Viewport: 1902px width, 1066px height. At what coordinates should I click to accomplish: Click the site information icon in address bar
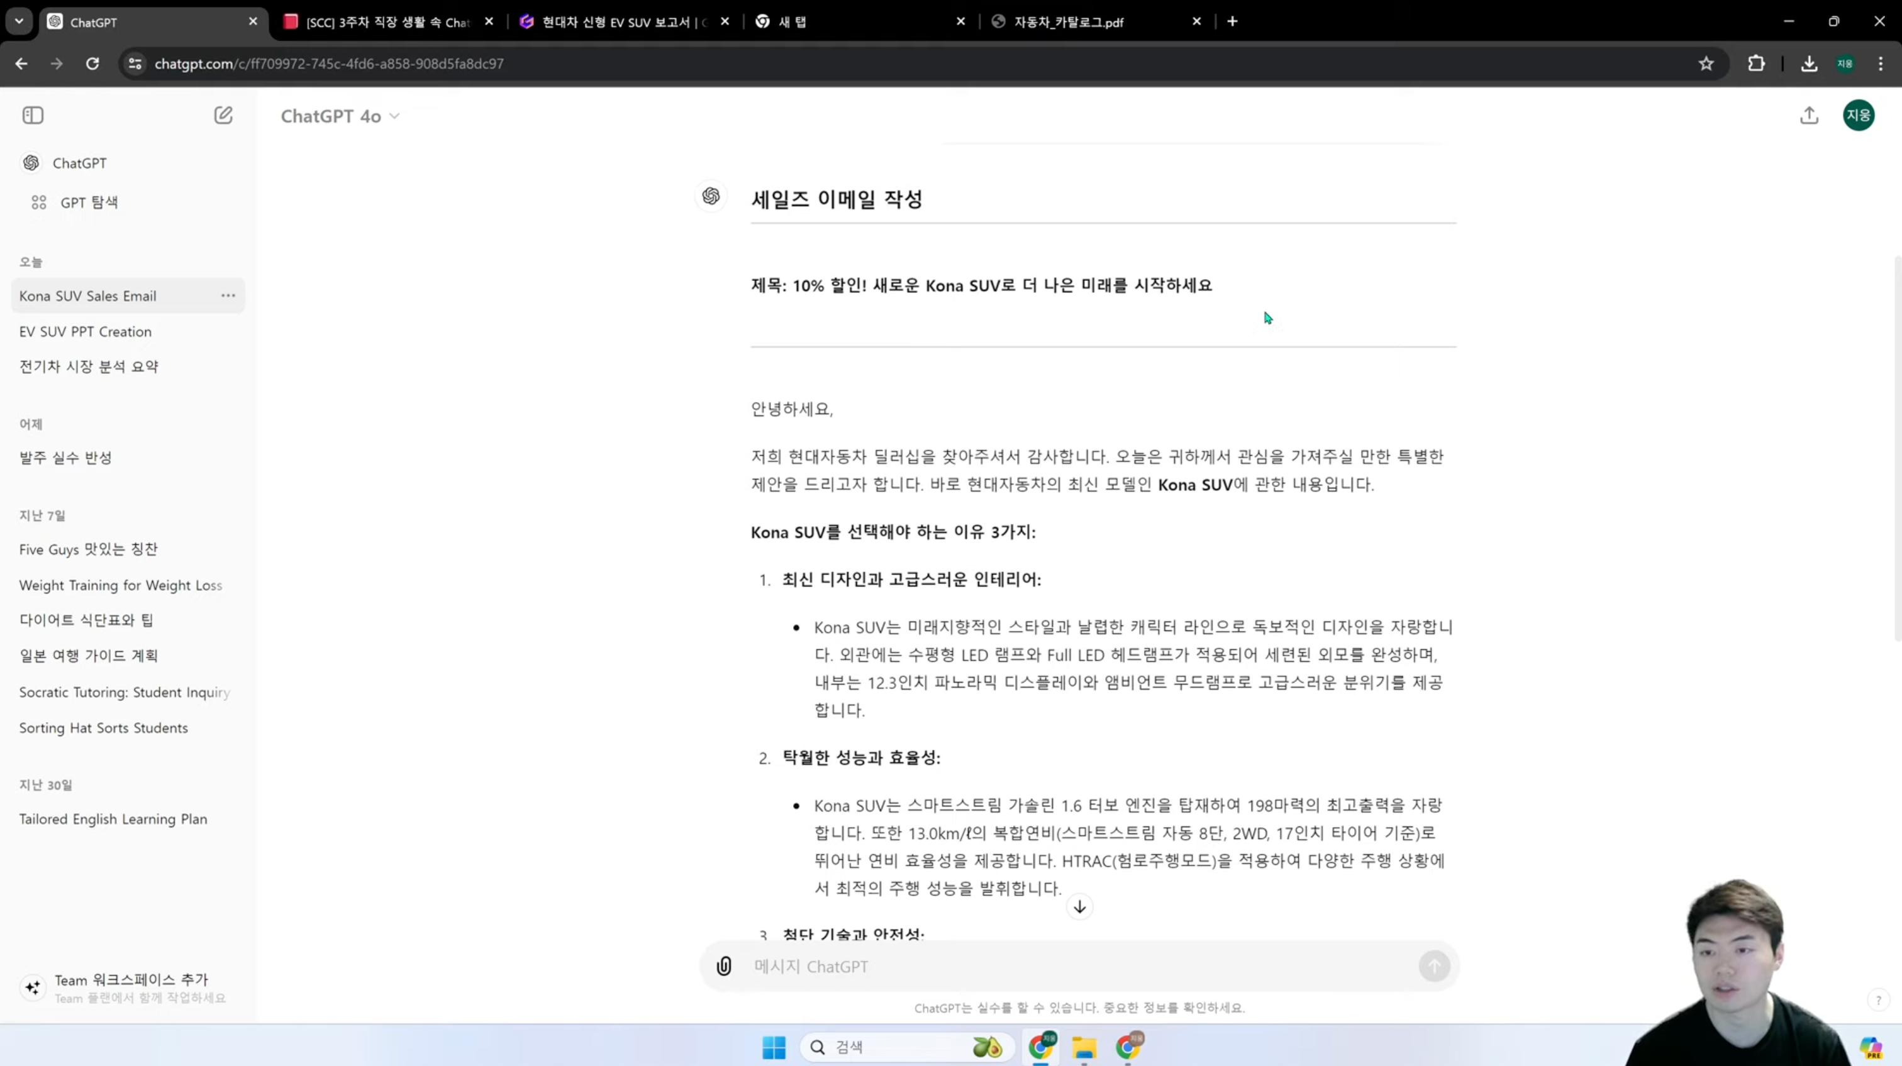coord(135,63)
